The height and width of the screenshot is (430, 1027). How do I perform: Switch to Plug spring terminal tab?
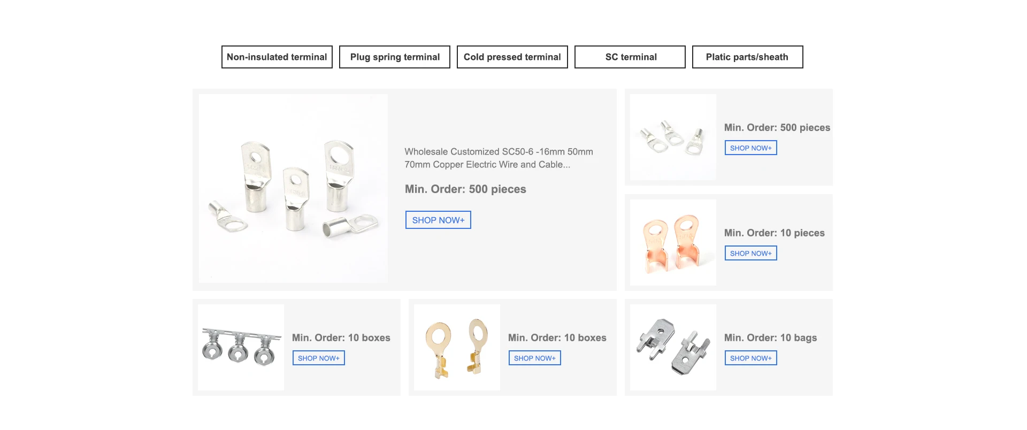click(395, 57)
